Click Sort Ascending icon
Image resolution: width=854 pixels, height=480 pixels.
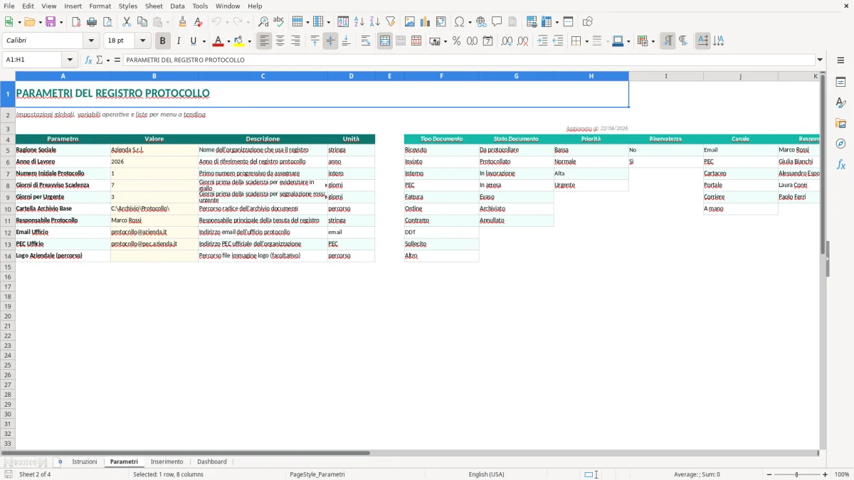(359, 22)
